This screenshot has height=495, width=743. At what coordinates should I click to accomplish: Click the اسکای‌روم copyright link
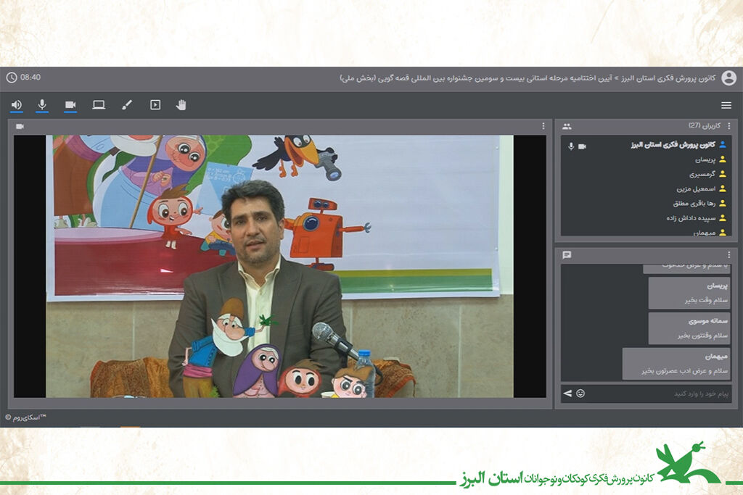click(25, 417)
